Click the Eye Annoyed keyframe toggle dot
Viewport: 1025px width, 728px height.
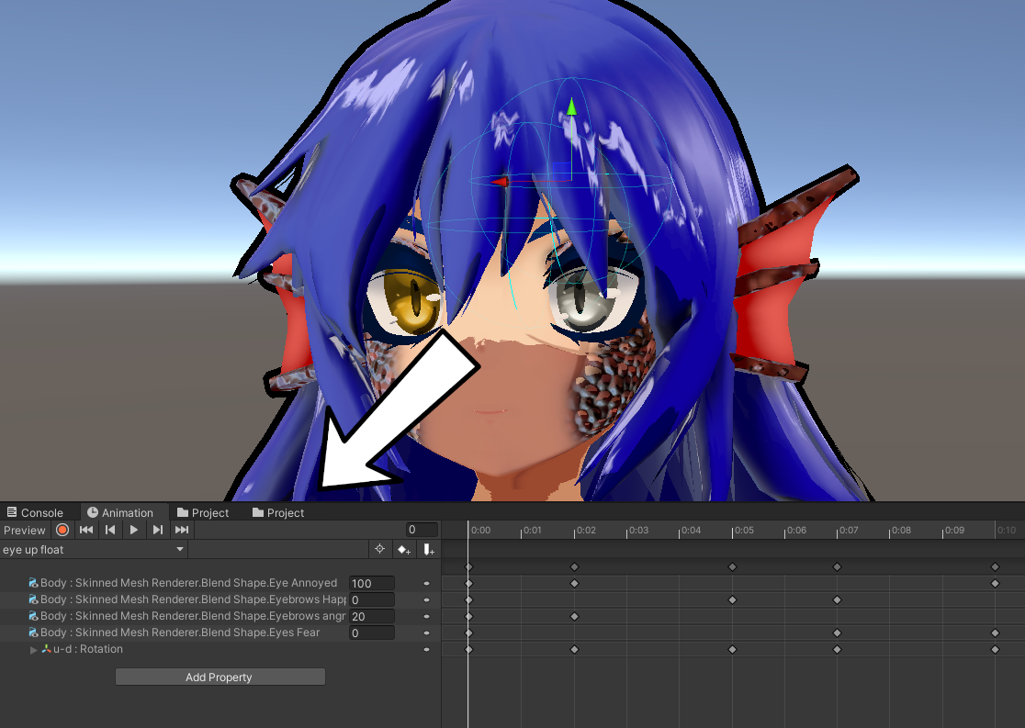tap(425, 582)
